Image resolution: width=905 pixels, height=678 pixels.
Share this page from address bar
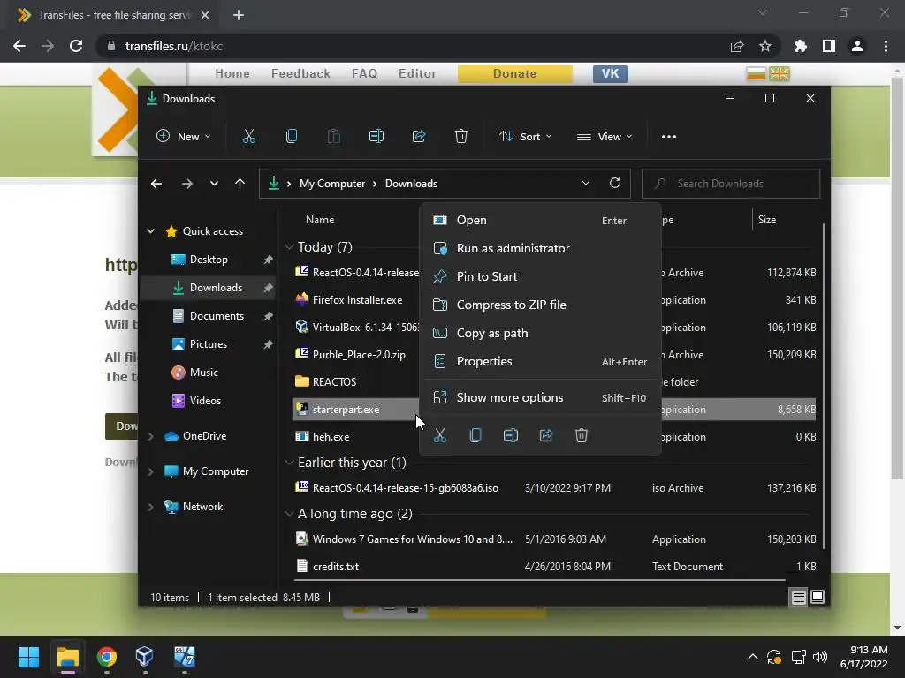[x=736, y=46]
